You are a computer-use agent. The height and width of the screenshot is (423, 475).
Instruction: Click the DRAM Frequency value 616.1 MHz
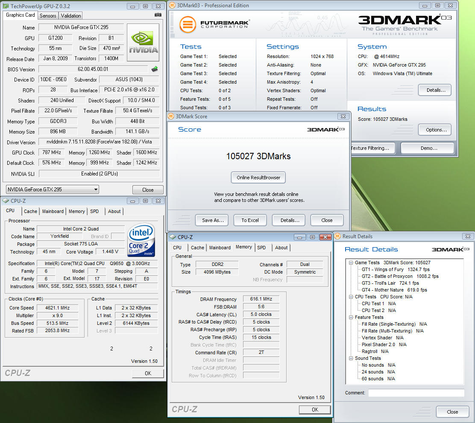(261, 299)
